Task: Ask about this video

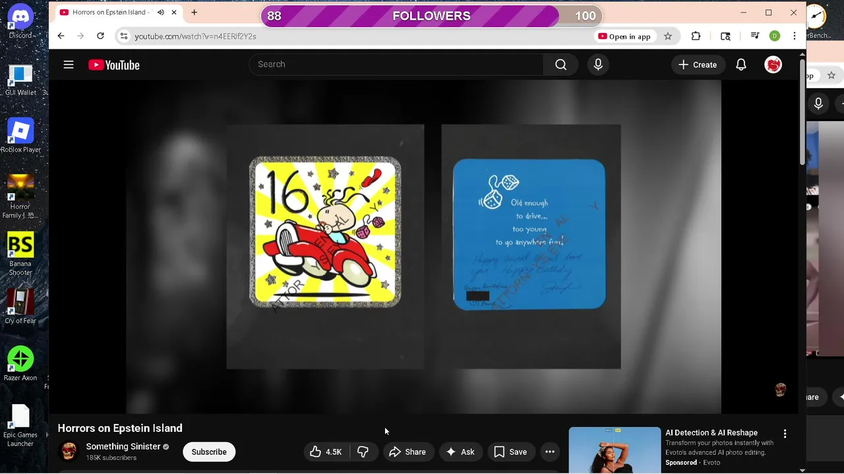Action: click(460, 452)
